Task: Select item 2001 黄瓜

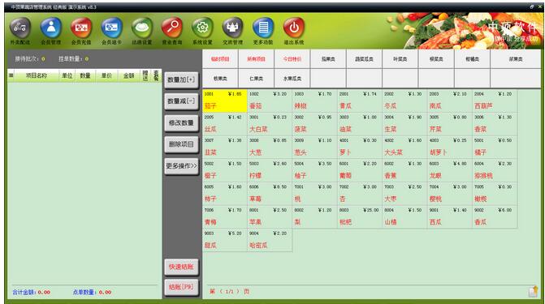Action: [359, 101]
